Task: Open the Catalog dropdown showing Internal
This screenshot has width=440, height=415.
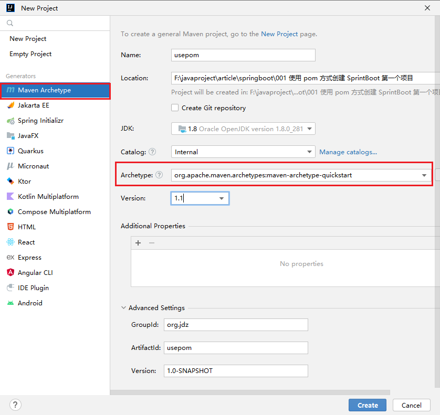Action: (x=243, y=152)
